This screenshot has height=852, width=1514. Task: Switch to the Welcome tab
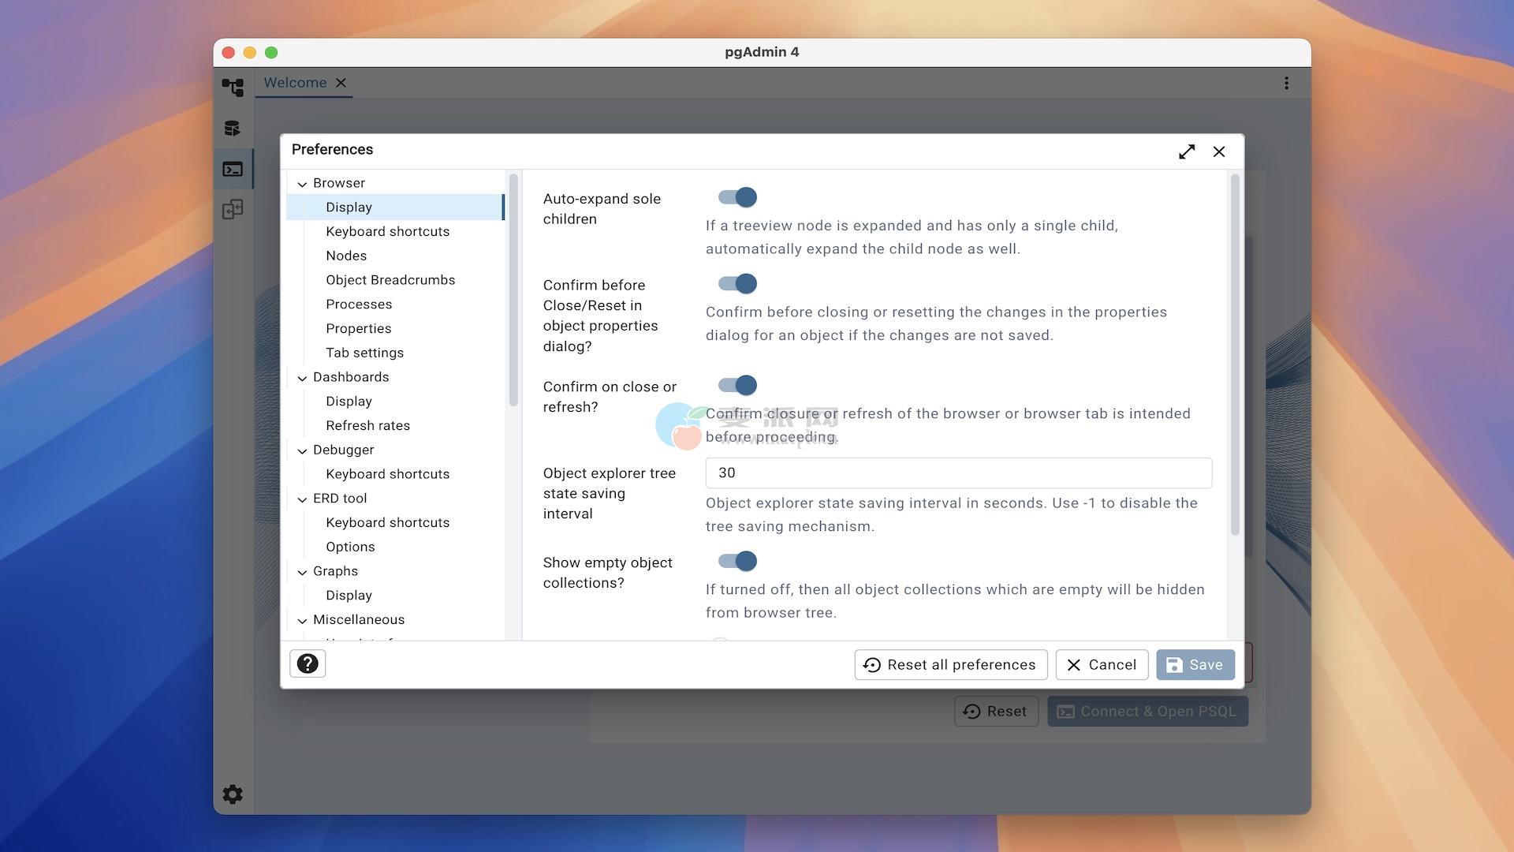pos(295,83)
